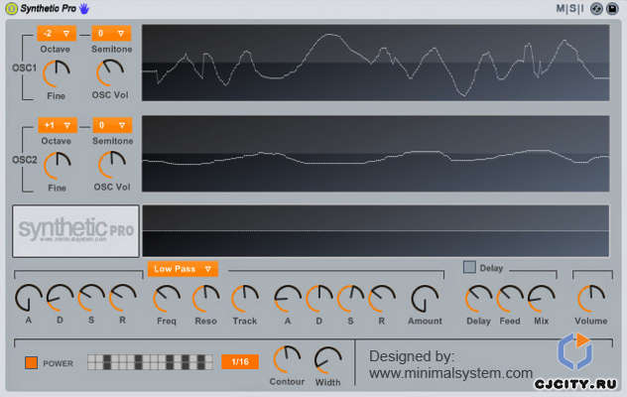Click the Synthetic Pro device title

pyautogui.click(x=48, y=8)
